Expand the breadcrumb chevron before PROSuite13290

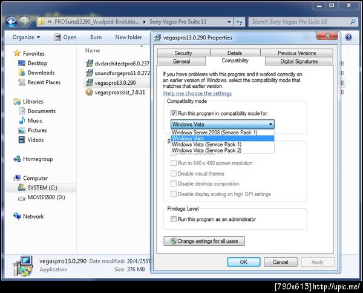[50, 22]
